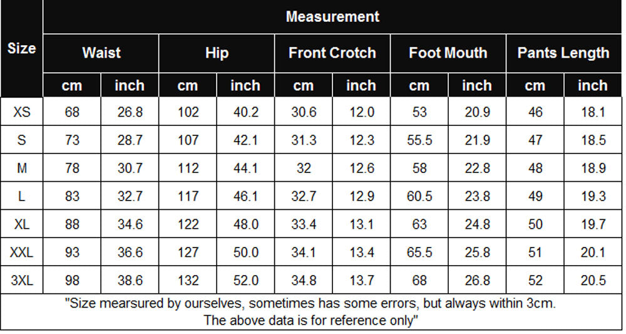This screenshot has width=626, height=334.
Task: Click hip cm value 132
Action: (x=188, y=280)
